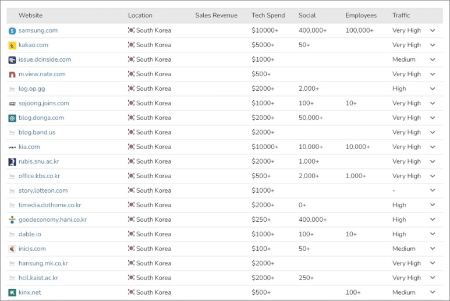The width and height of the screenshot is (450, 301).
Task: Open the kinx.net link
Action: [30, 292]
